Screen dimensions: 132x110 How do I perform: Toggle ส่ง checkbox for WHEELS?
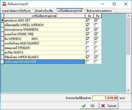tap(88, 39)
